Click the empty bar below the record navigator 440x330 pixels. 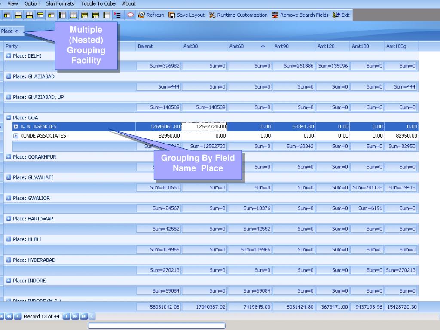pyautogui.click(x=156, y=326)
